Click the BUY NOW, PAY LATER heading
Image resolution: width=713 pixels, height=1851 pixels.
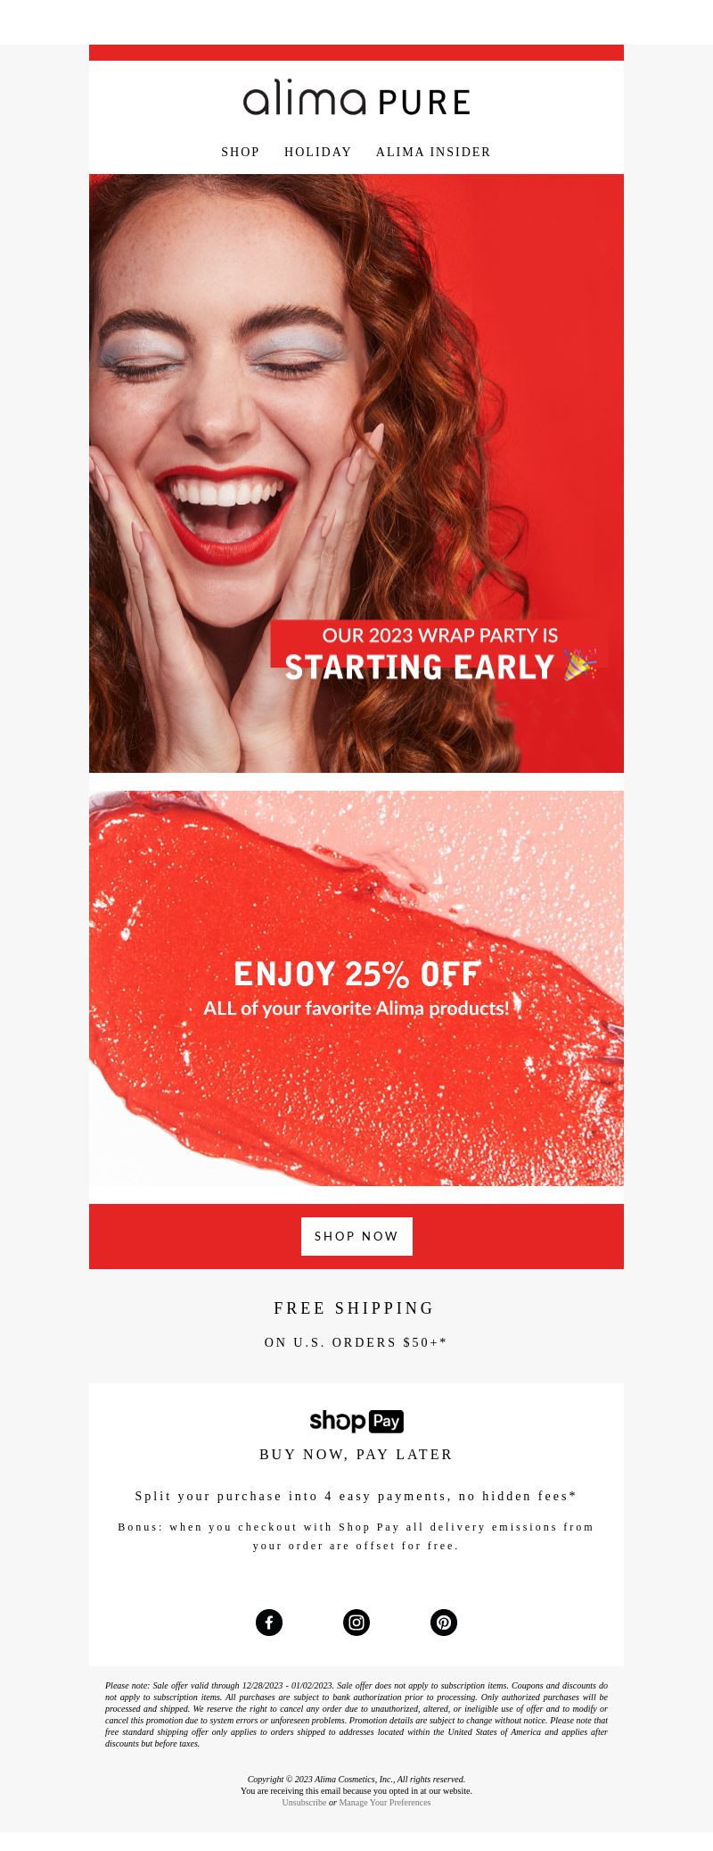pyautogui.click(x=356, y=1455)
